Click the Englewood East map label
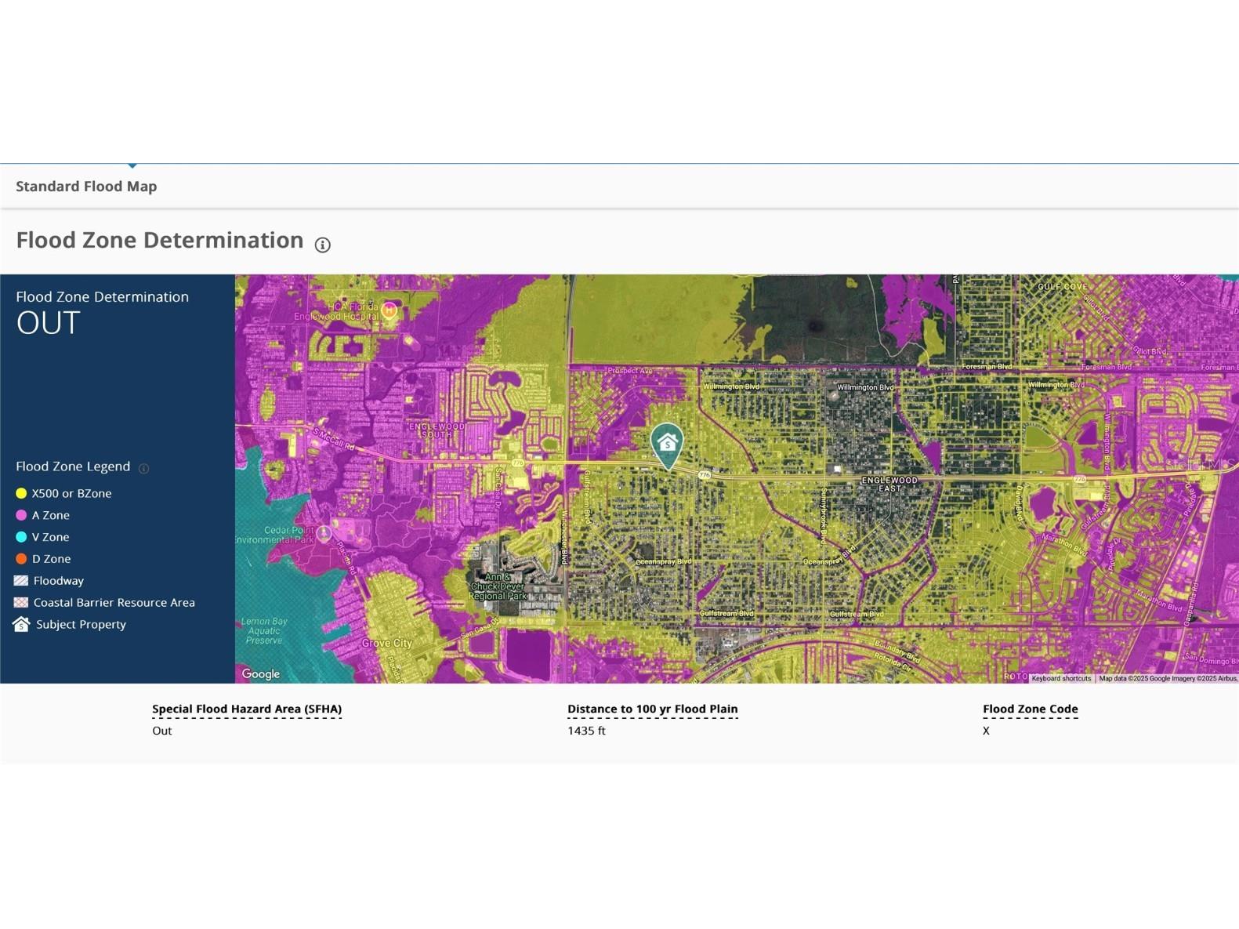1239x929 pixels. (889, 484)
